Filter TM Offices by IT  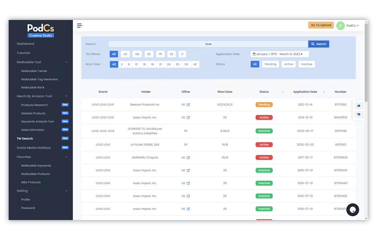click(x=182, y=54)
